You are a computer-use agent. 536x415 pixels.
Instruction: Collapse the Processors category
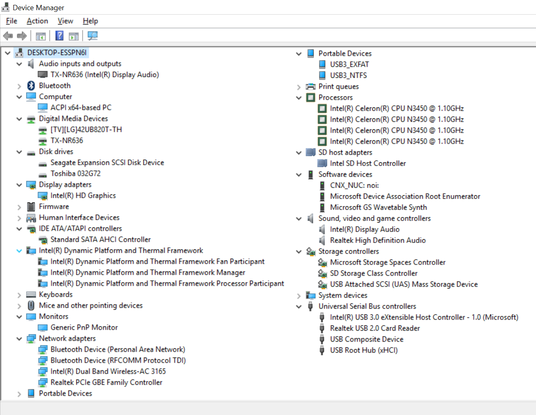(299, 98)
